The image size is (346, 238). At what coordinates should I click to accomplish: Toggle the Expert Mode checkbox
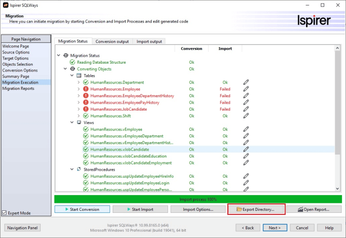(x=5, y=213)
